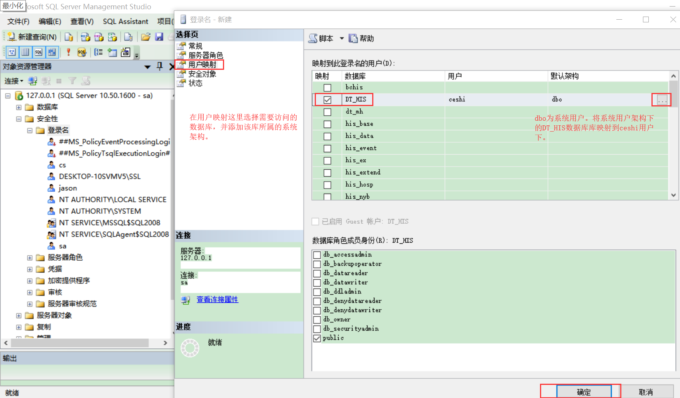Open the 文件(F) menu
This screenshot has width=680, height=398.
point(18,22)
